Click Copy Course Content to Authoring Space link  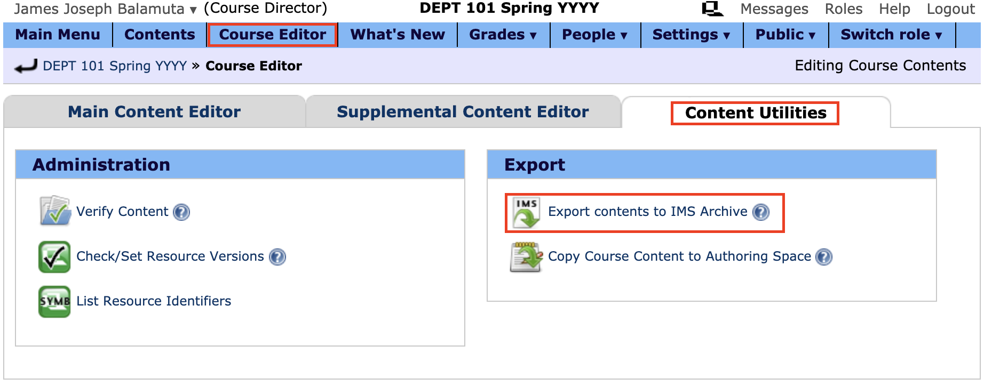679,256
